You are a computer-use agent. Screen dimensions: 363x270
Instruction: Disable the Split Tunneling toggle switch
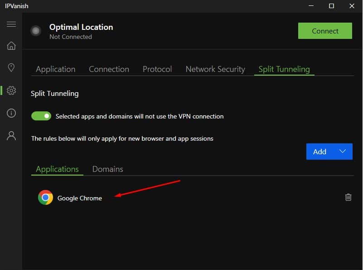click(x=41, y=116)
